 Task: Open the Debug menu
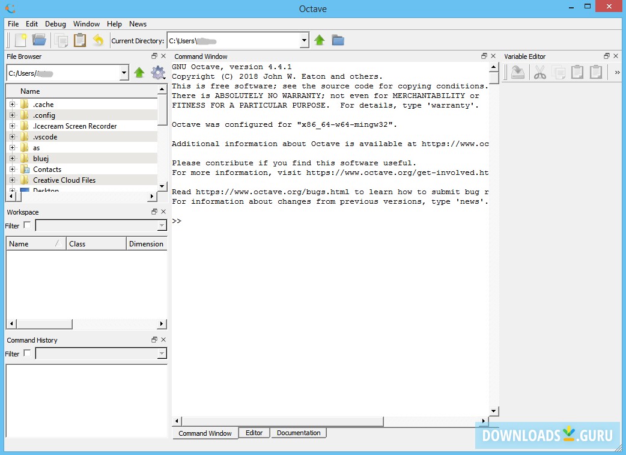[x=55, y=24]
